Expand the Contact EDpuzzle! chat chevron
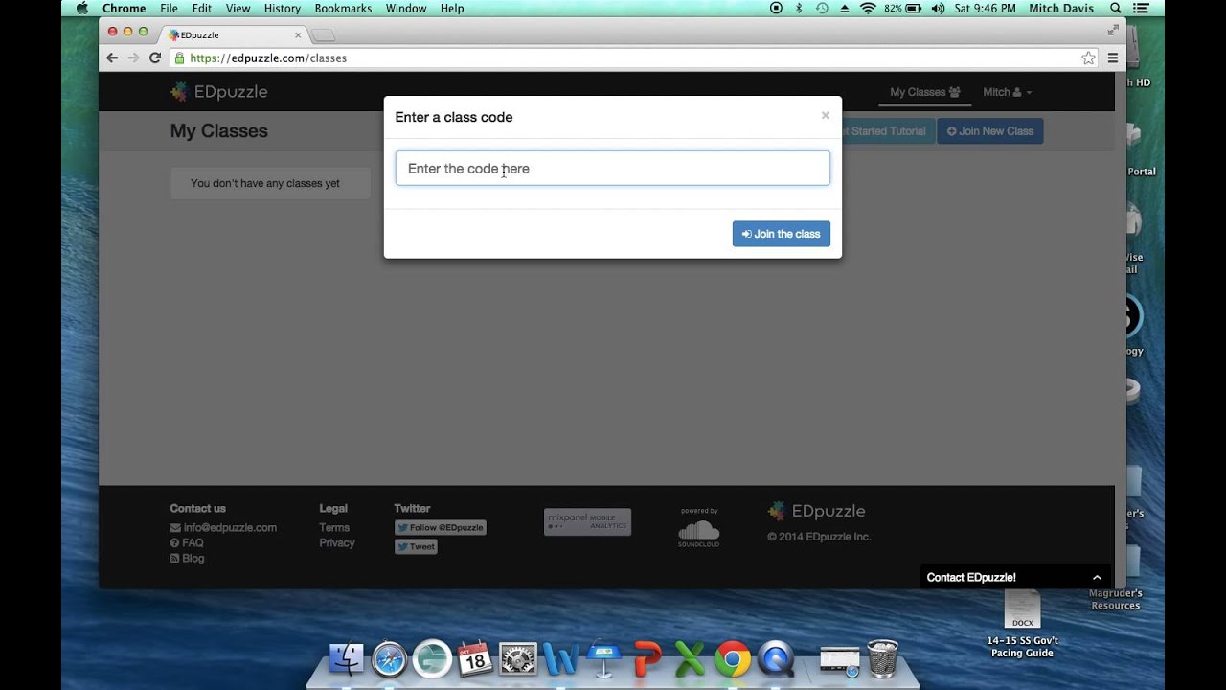This screenshot has height=690, width=1226. tap(1097, 578)
